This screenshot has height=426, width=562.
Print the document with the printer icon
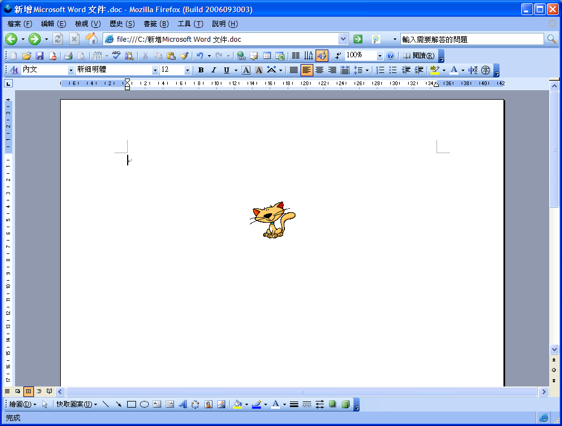pyautogui.click(x=68, y=56)
